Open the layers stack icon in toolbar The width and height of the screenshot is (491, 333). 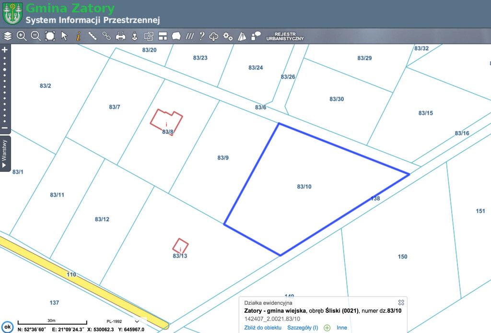pyautogui.click(x=8, y=36)
